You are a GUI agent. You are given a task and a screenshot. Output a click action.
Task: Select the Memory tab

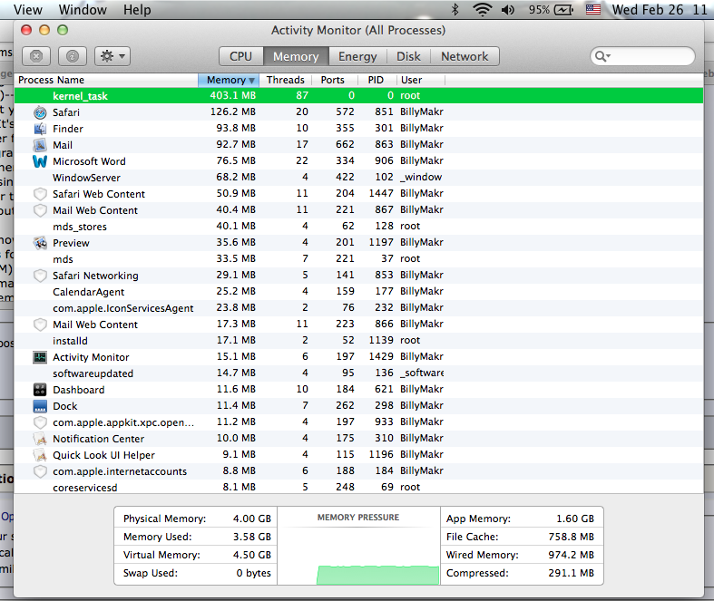296,56
